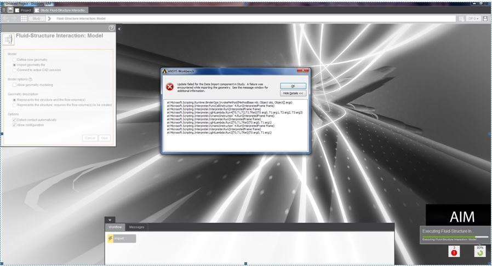The height and width of the screenshot is (266, 492).
Task: Click the user profile icon in the top toolbar
Action: coord(485,19)
